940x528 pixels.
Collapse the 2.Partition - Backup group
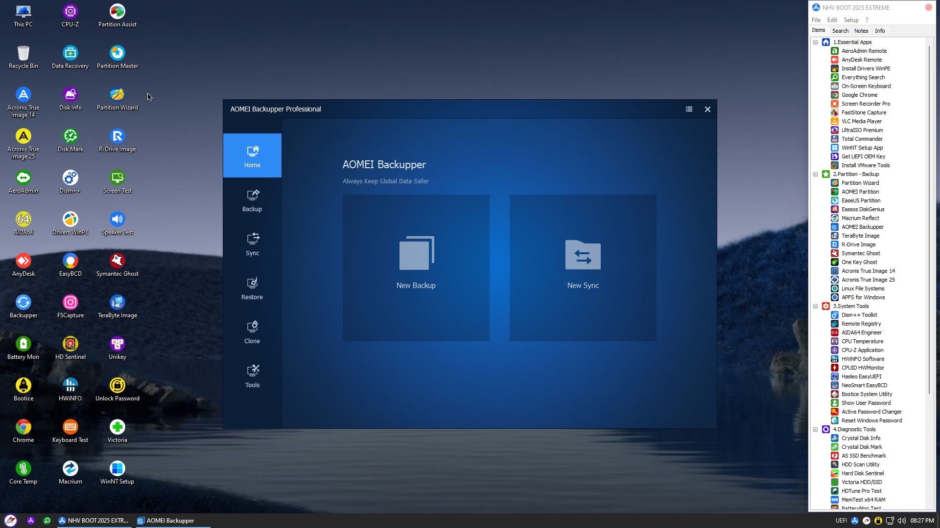816,174
